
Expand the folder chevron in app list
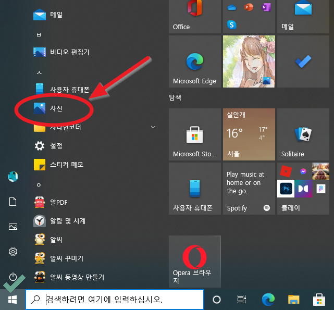[153, 127]
